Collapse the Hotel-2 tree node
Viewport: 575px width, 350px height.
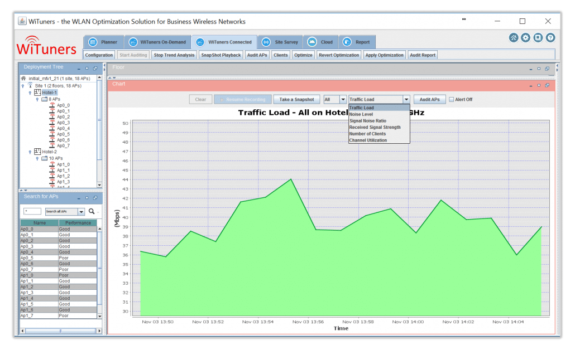30,152
